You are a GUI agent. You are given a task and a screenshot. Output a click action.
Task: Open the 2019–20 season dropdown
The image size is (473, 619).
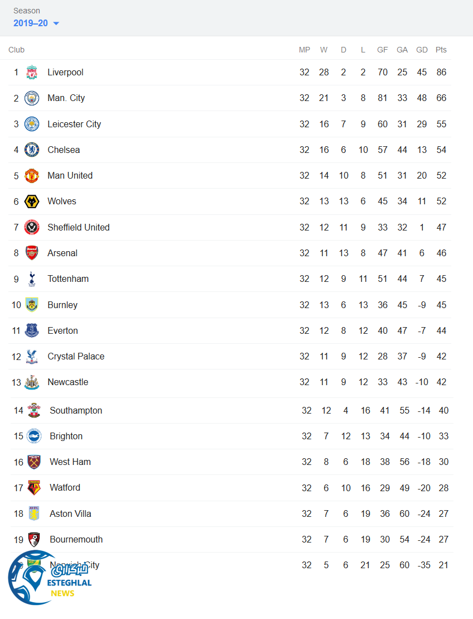tap(36, 23)
